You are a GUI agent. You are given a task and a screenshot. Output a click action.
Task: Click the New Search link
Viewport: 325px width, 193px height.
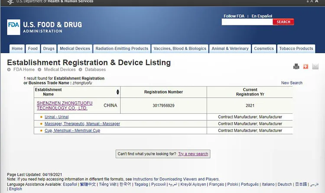tap(292, 83)
